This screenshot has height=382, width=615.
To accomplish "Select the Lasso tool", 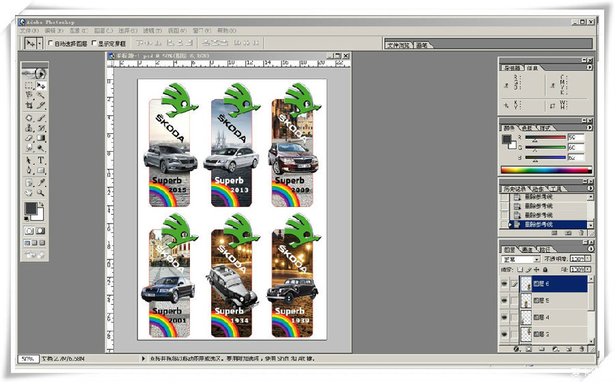I will (x=29, y=95).
